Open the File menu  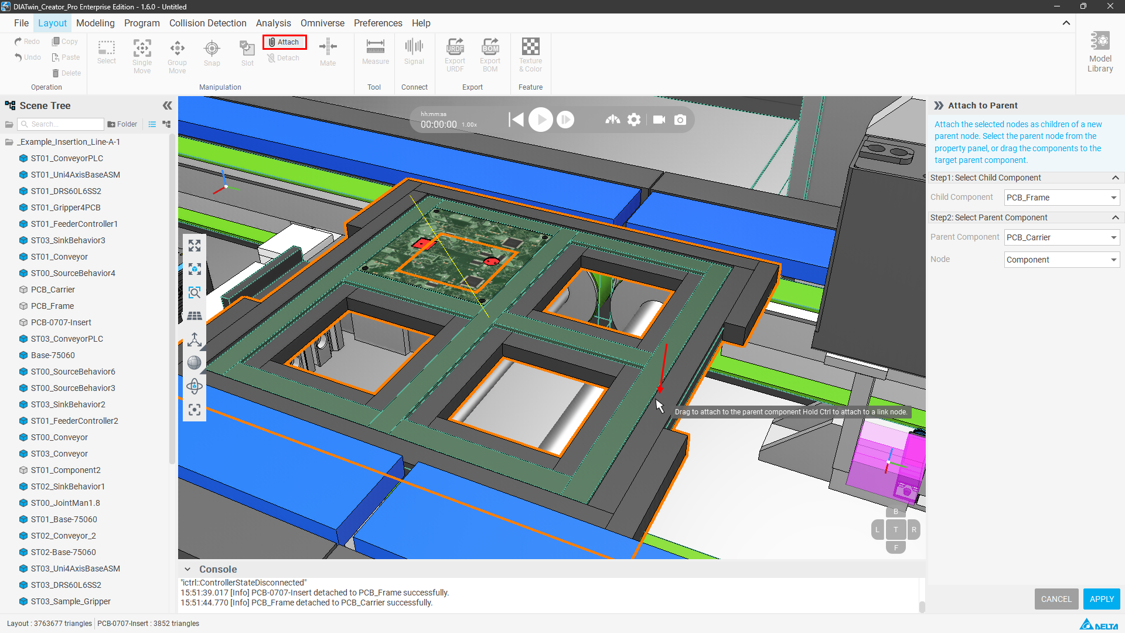(21, 23)
